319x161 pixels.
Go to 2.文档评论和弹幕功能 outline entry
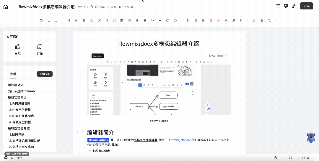pos(25,141)
